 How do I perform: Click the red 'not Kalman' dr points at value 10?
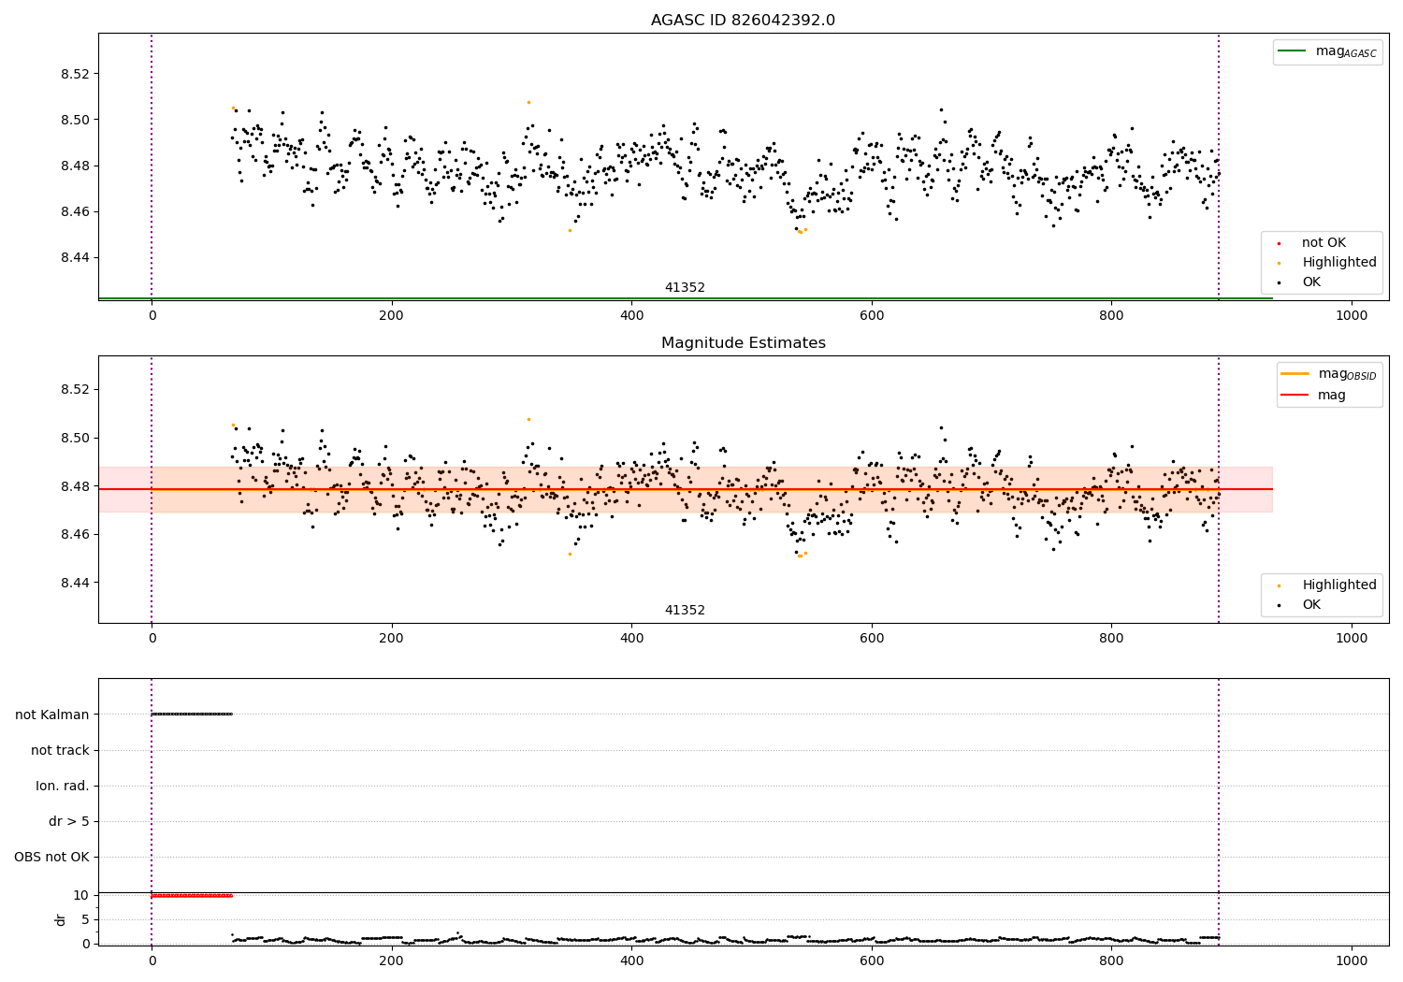tap(192, 896)
